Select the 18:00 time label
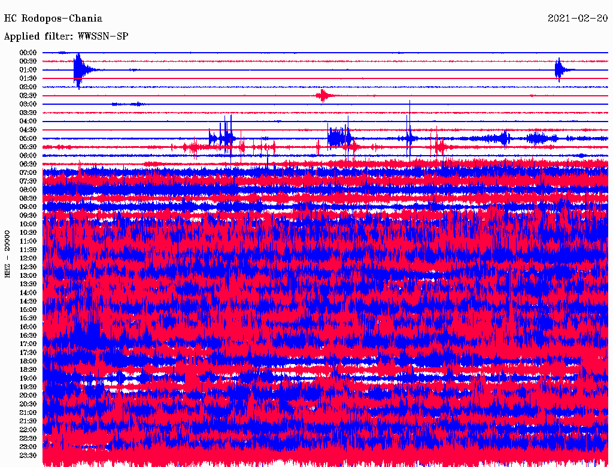 click(x=28, y=361)
